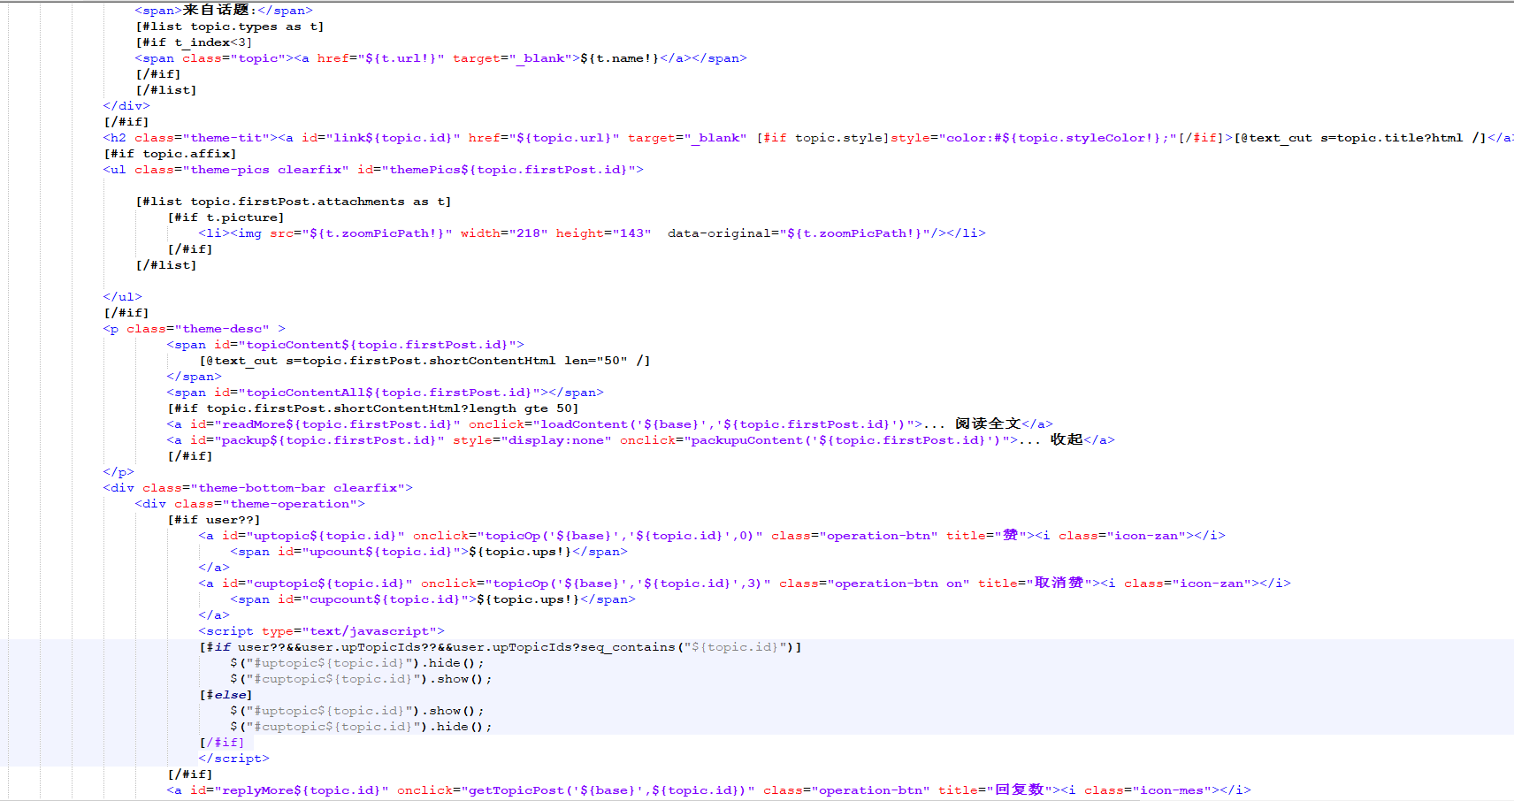
Task: Select 'style="color:#${topic.styleColor!};"' attribute text
Action: (1035, 138)
